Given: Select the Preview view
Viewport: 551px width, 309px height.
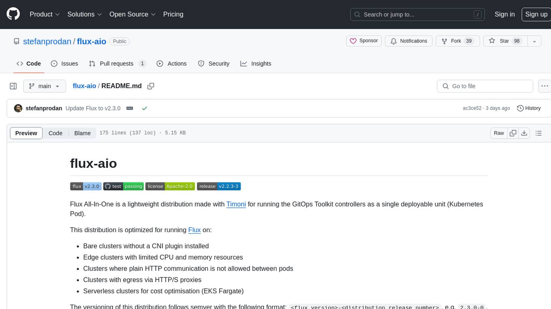Looking at the screenshot, I should click(26, 133).
